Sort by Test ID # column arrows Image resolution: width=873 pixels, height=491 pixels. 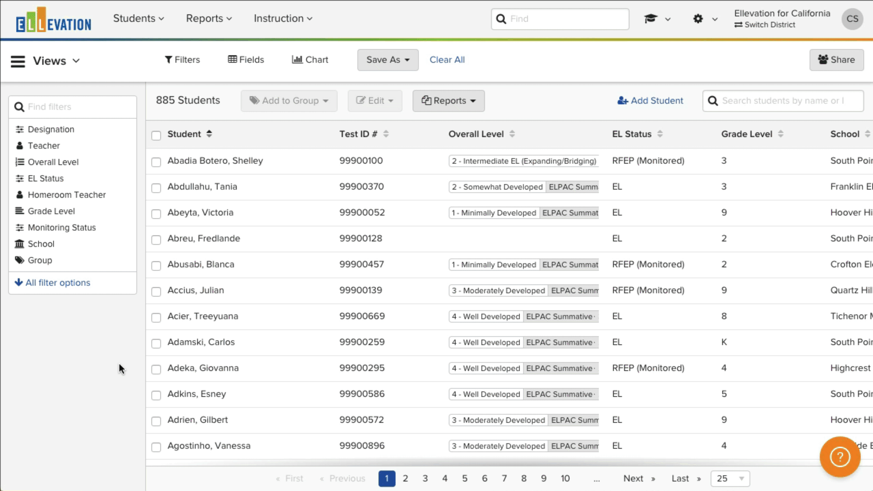coord(386,134)
